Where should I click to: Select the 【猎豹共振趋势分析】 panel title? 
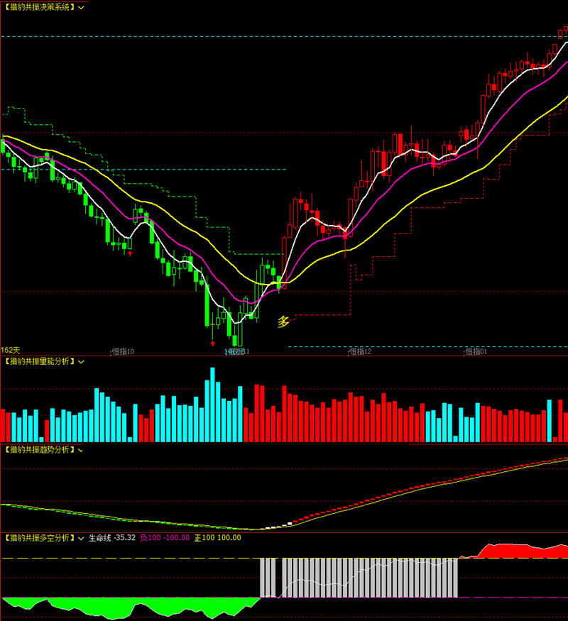click(x=39, y=450)
